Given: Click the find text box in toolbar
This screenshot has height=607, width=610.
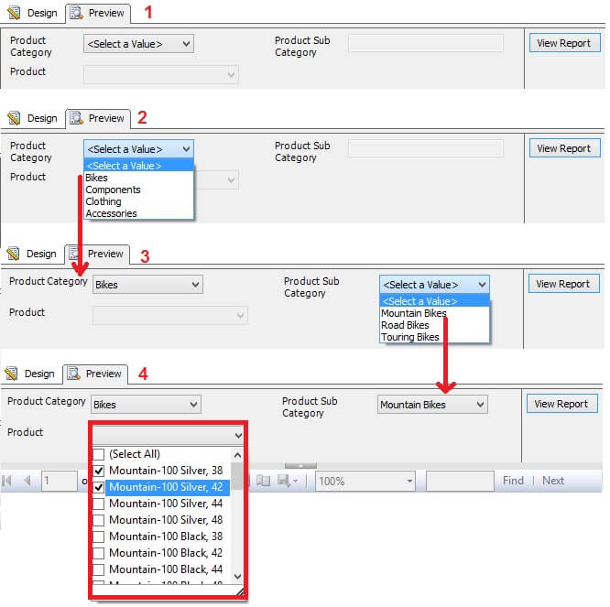Looking at the screenshot, I should [460, 481].
